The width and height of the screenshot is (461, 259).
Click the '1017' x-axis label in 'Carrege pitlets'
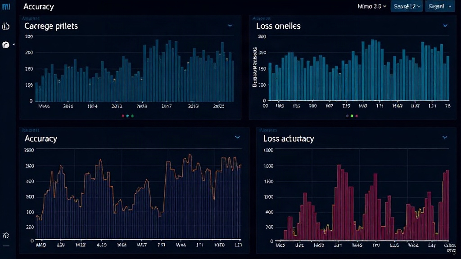tap(167, 106)
